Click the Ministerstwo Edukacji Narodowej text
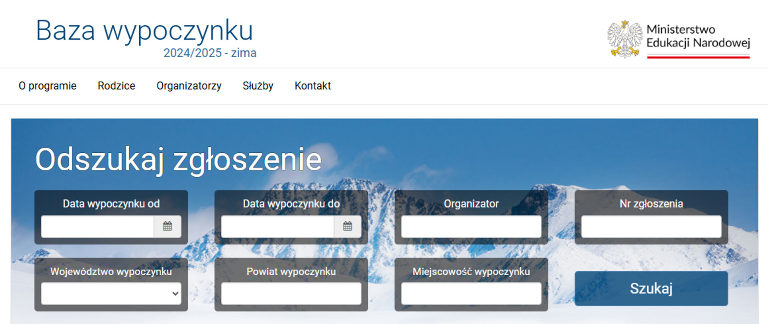This screenshot has width=768, height=324. pyautogui.click(x=698, y=36)
